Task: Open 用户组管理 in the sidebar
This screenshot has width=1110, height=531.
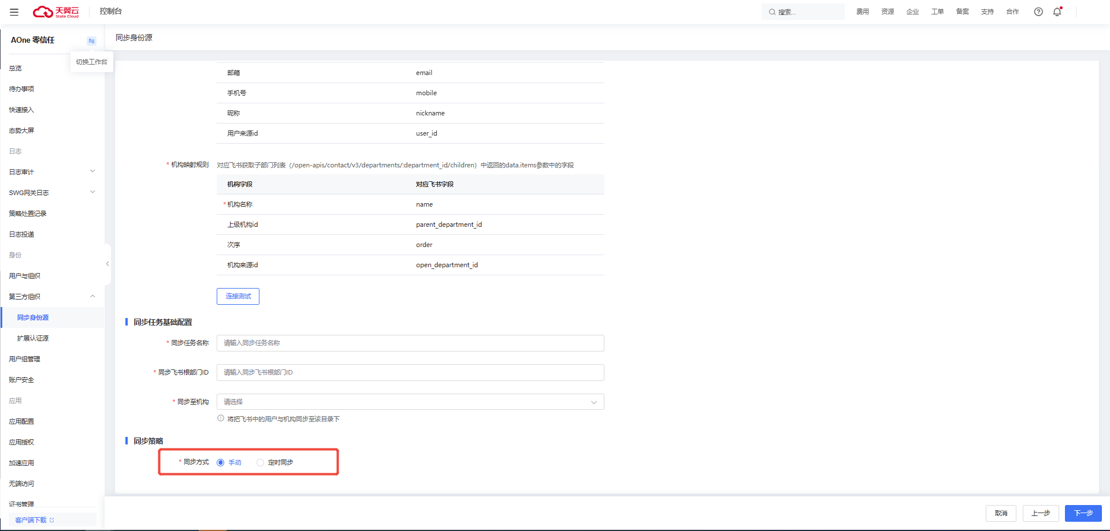Action: tap(25, 359)
